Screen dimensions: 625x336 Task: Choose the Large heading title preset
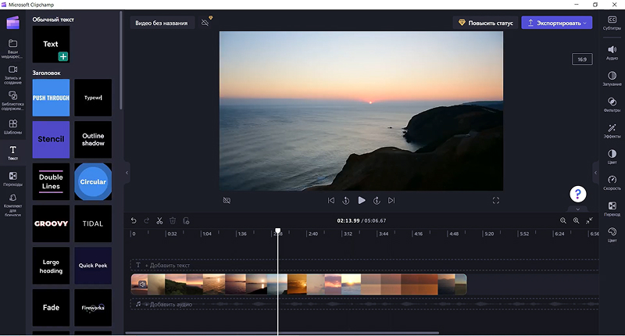click(x=51, y=266)
